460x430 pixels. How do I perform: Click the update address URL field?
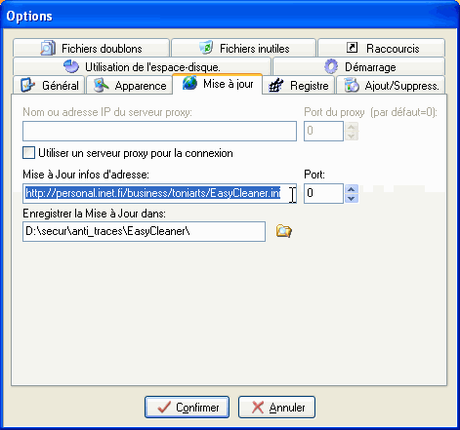tap(159, 193)
